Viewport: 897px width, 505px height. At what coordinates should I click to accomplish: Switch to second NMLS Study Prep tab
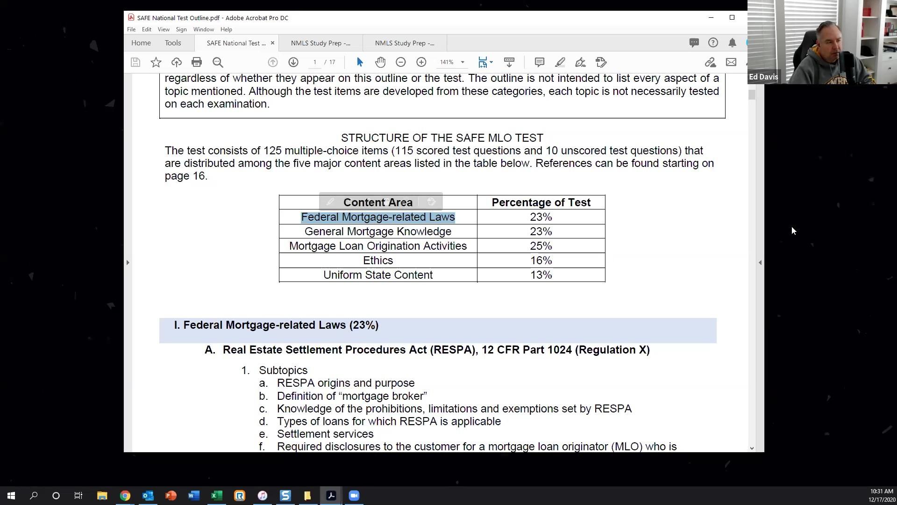[x=404, y=43]
